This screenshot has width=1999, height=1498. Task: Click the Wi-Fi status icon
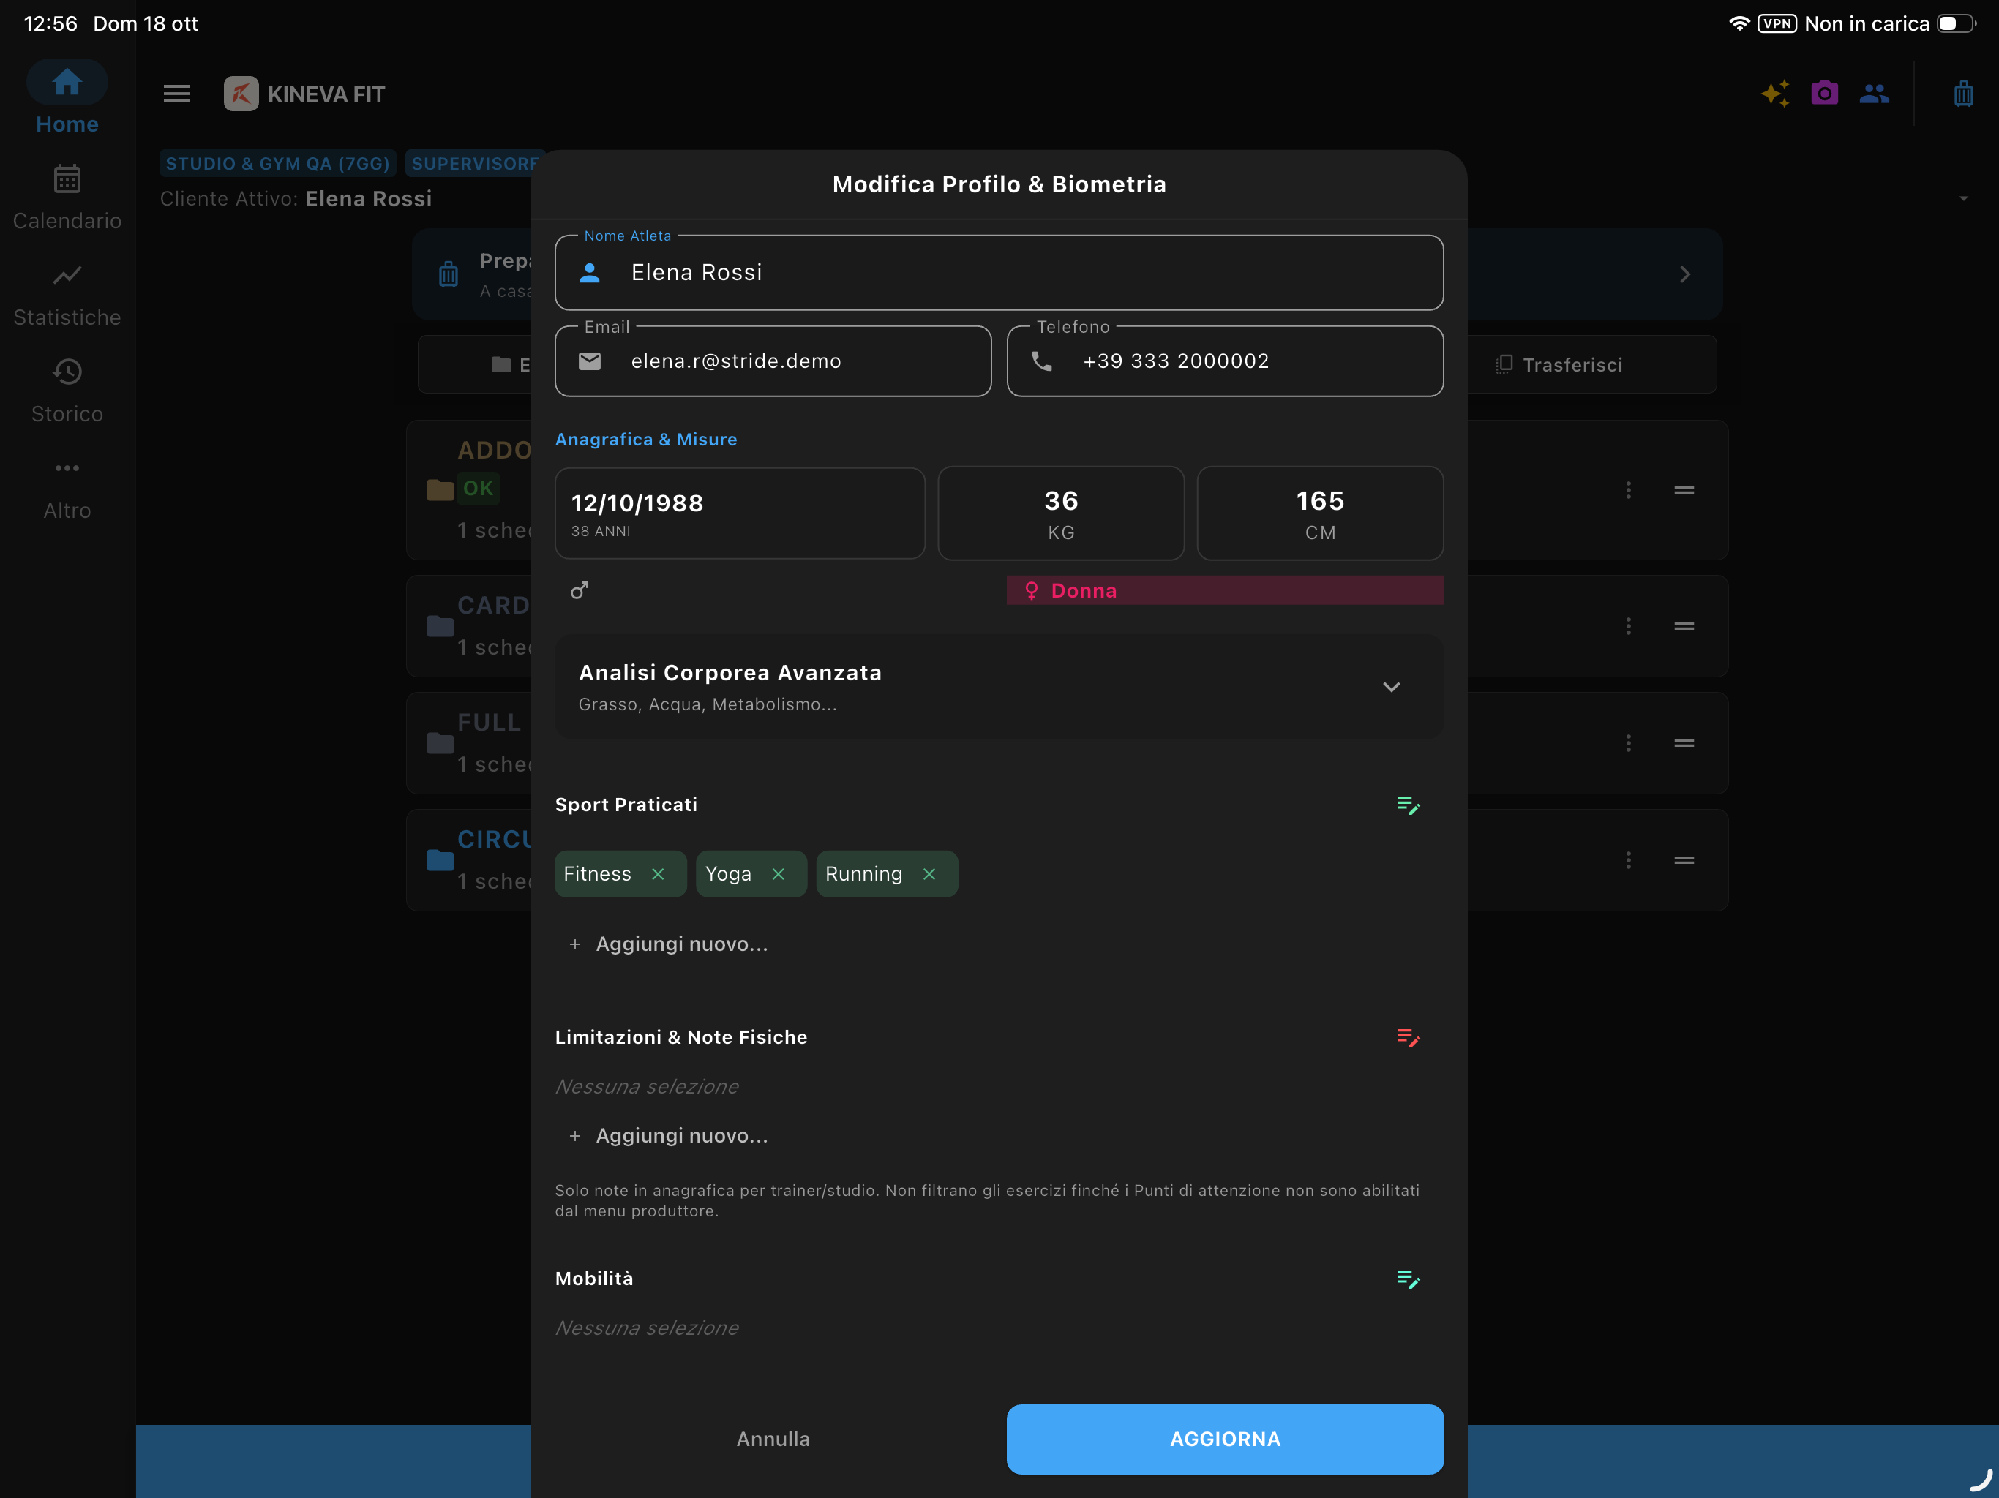coord(1739,23)
